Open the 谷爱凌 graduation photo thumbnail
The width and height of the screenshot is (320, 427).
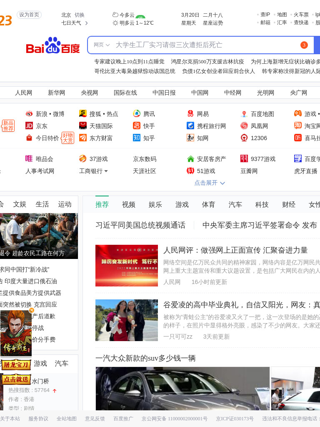127,320
